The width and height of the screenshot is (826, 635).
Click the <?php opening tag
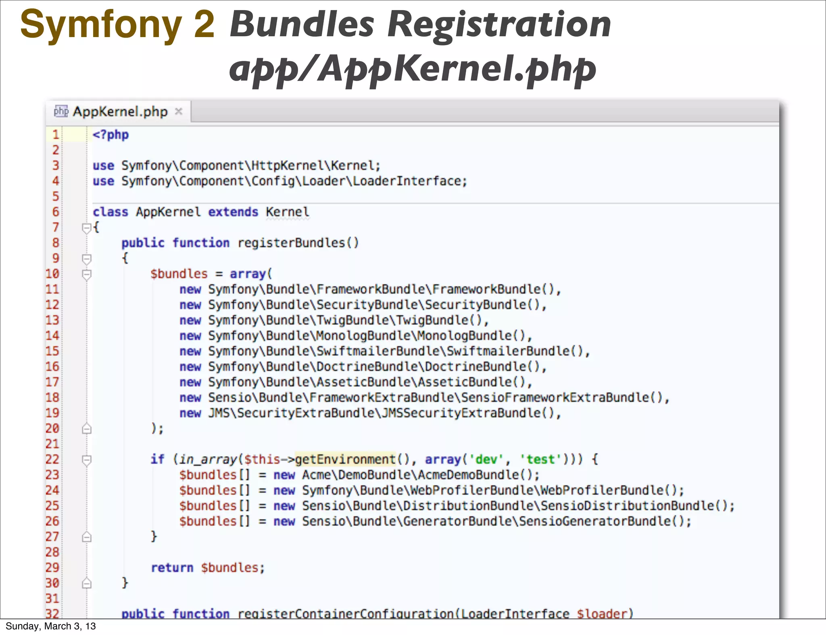(111, 135)
